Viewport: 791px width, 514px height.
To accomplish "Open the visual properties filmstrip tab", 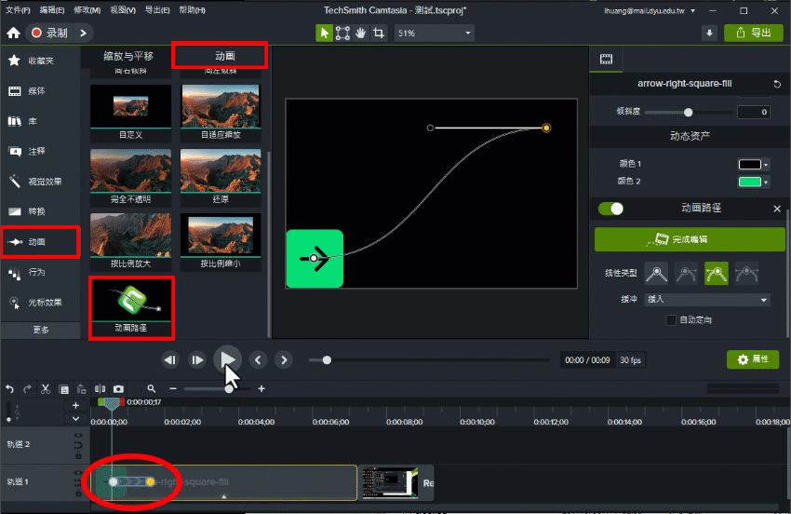I will 606,59.
